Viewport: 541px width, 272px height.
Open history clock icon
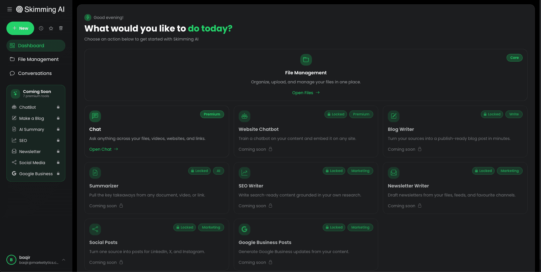click(41, 28)
